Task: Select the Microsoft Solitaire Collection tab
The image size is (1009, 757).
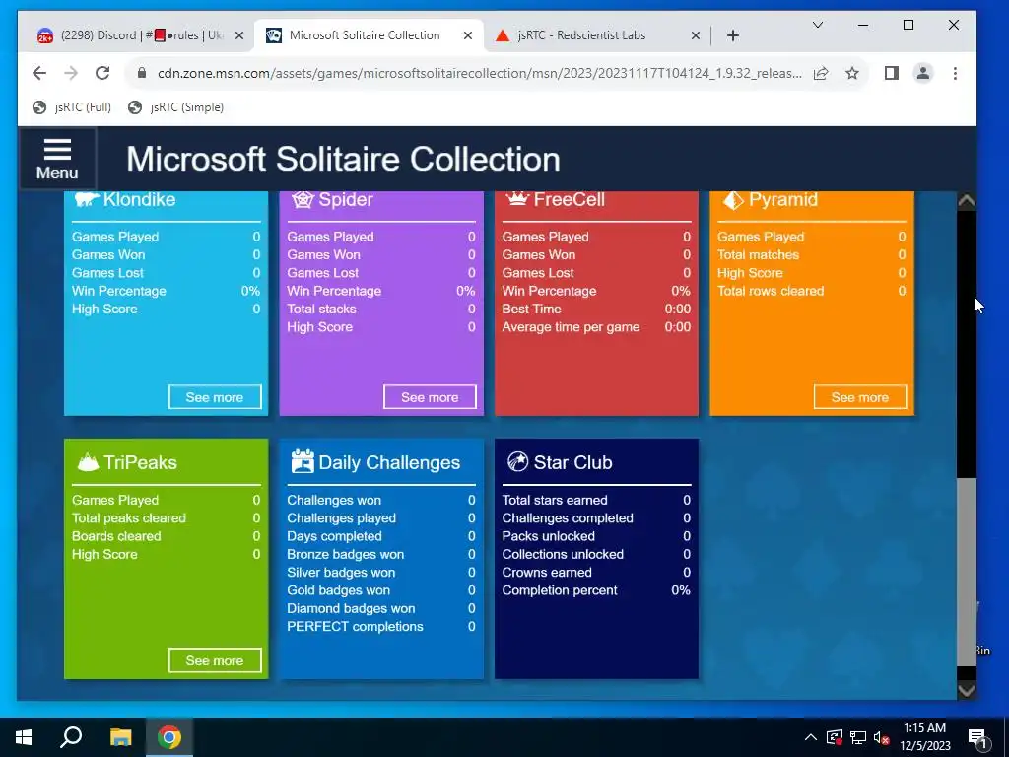Action: [369, 35]
